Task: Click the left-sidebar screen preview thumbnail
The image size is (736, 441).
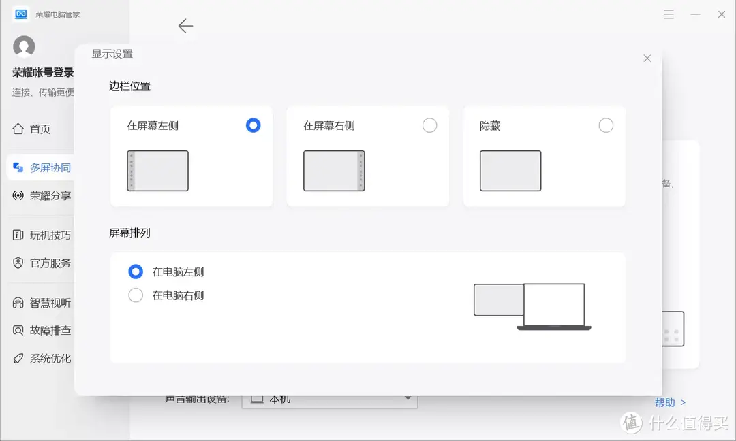Action: pyautogui.click(x=157, y=171)
